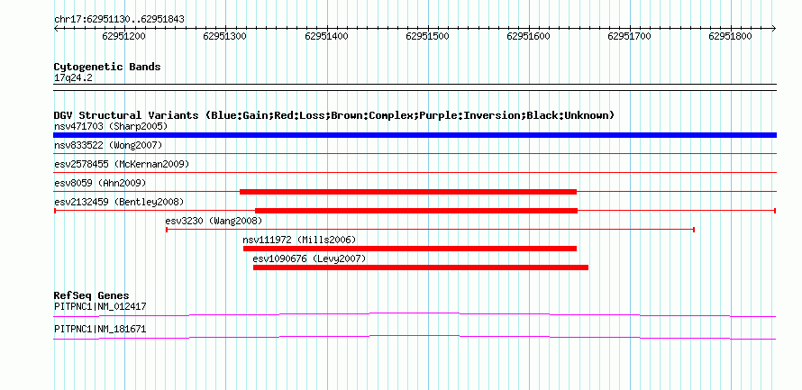Select the 17q24.2 band label
This screenshot has height=390, width=802.
pyautogui.click(x=73, y=78)
